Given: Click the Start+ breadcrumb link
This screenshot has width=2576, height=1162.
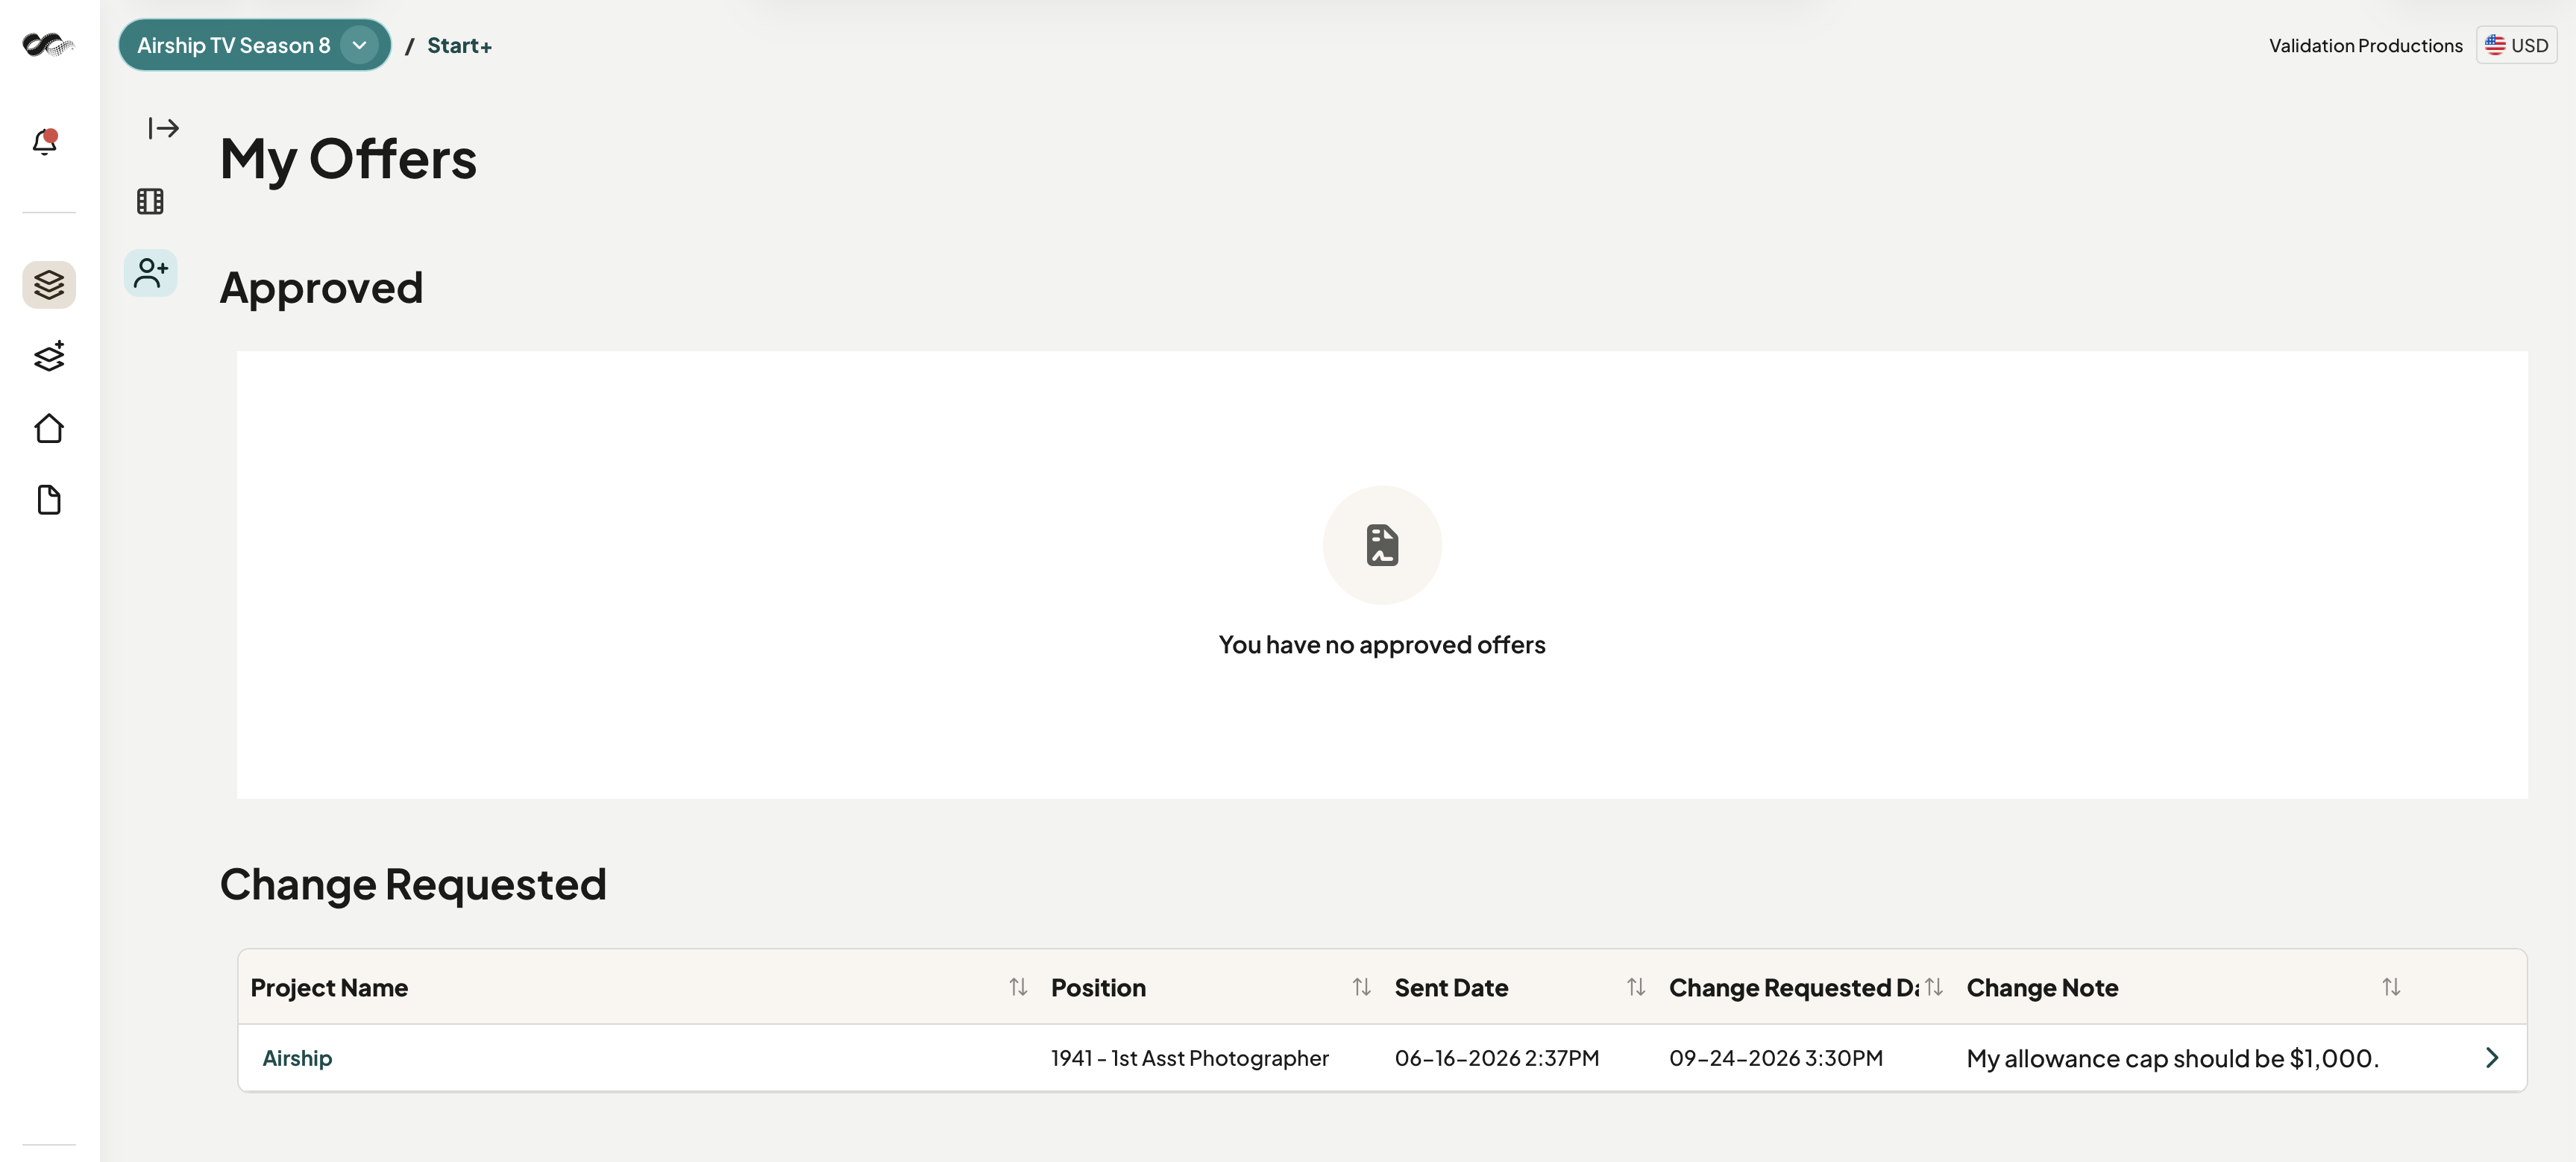Looking at the screenshot, I should (459, 46).
